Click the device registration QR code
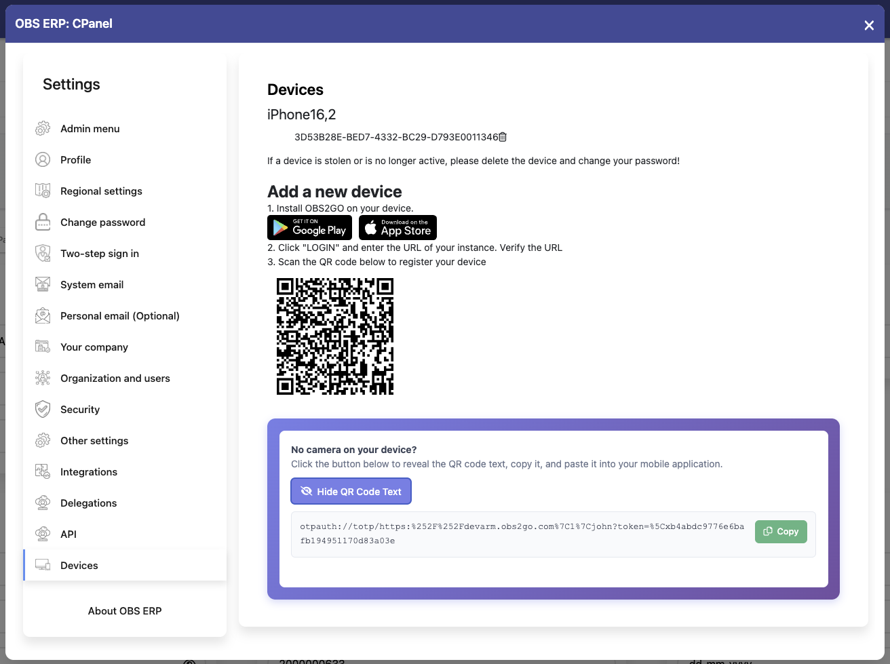This screenshot has height=664, width=890. pyautogui.click(x=335, y=336)
